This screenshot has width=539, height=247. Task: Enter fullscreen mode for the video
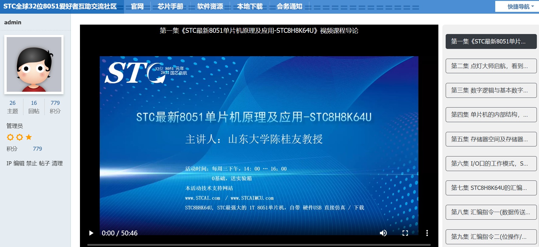tap(405, 233)
